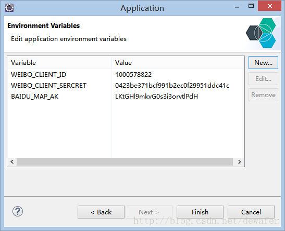Screen dimensions: 285x231
Task: Select the WEIBO_CLIENT_SERCRET variable row
Action: 126,86
